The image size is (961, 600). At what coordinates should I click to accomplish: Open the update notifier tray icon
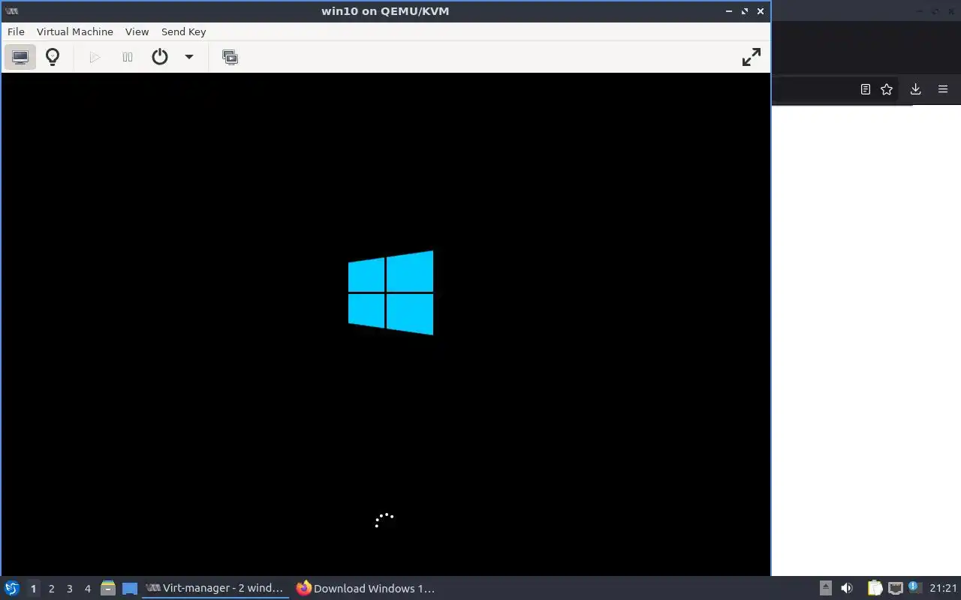[914, 588]
